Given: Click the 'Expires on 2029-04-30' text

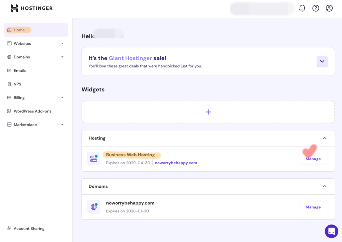Looking at the screenshot, I should pyautogui.click(x=128, y=163).
